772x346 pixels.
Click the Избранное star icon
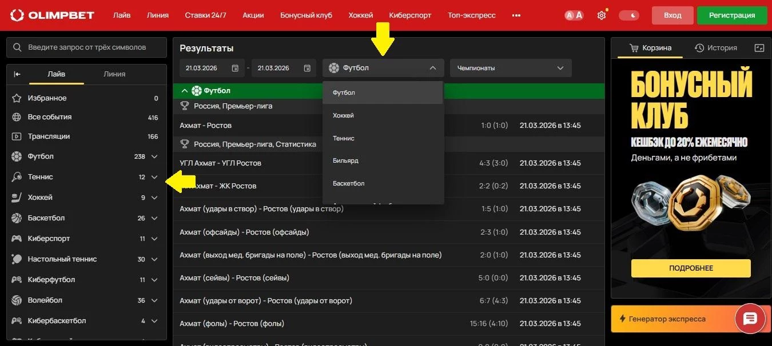(x=17, y=98)
